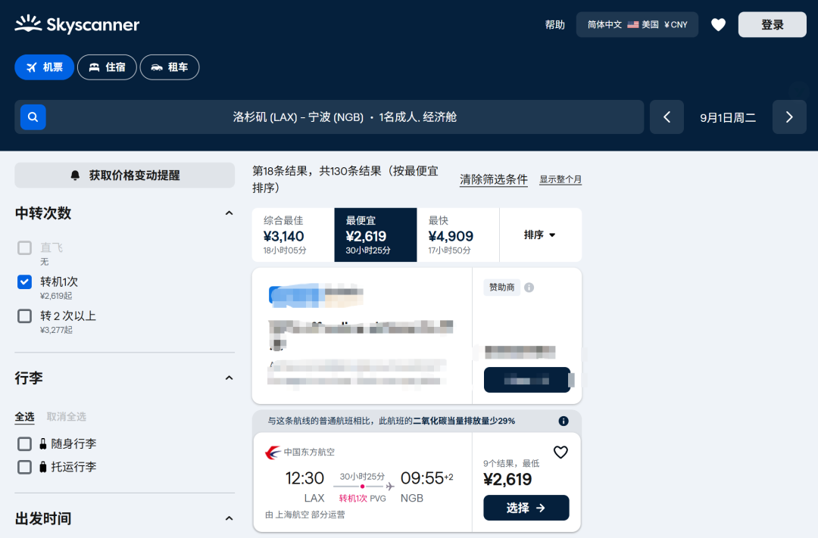Select 最快 fastest tab
Image resolution: width=818 pixels, height=538 pixels.
[458, 235]
